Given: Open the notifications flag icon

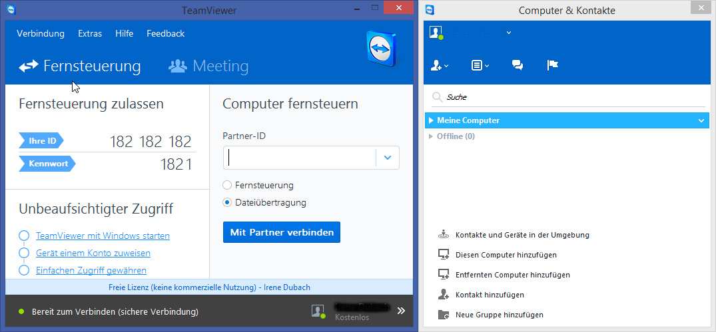Looking at the screenshot, I should click(553, 66).
